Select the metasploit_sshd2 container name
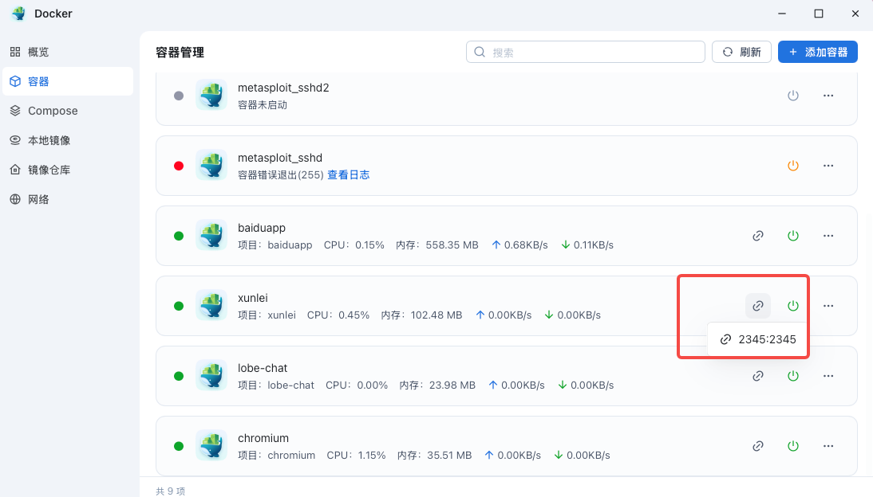873x497 pixels. pos(283,88)
